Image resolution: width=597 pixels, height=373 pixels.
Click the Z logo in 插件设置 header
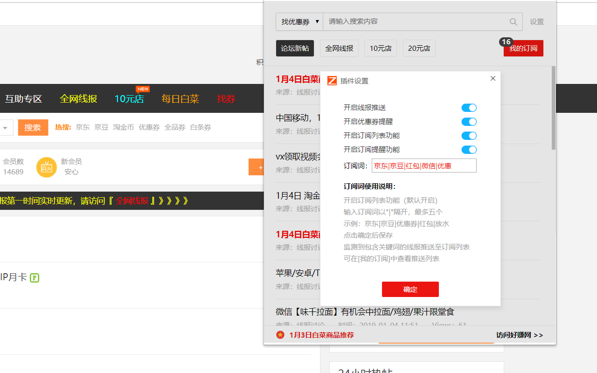click(332, 81)
